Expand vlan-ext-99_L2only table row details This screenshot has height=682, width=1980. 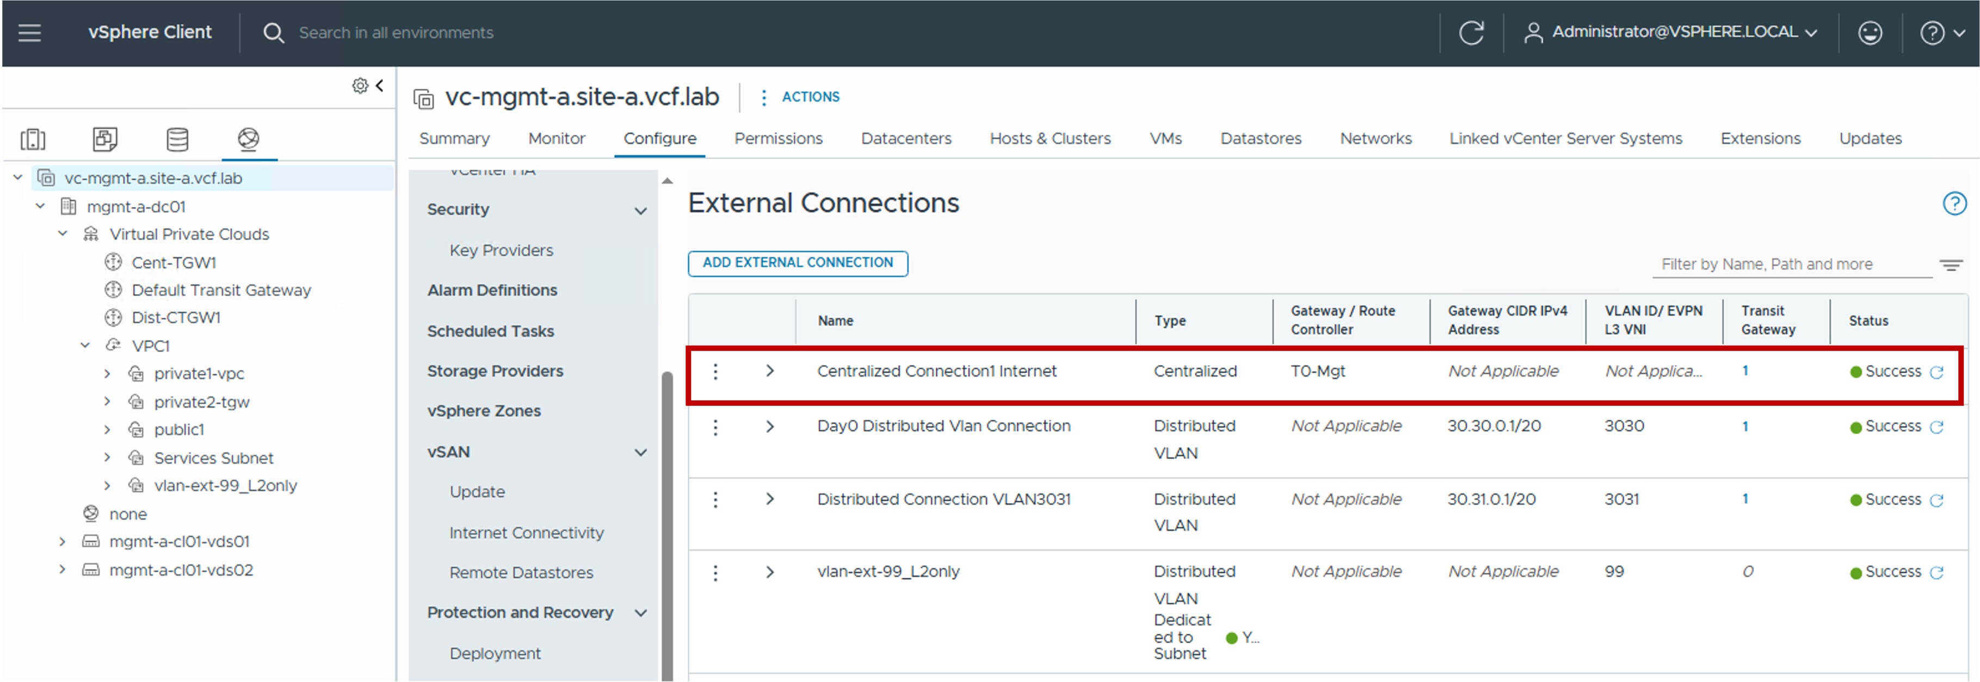[x=769, y=572]
